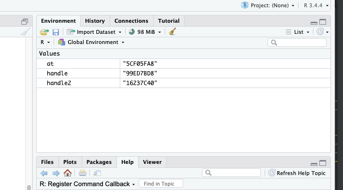Click value "5CF05FA8"
This screenshot has width=343, height=190.
pyautogui.click(x=140, y=64)
